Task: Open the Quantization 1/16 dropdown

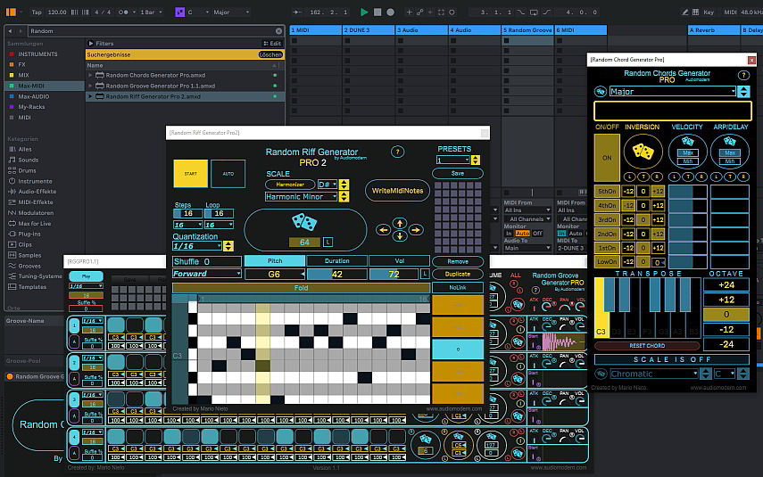Action: click(x=197, y=246)
